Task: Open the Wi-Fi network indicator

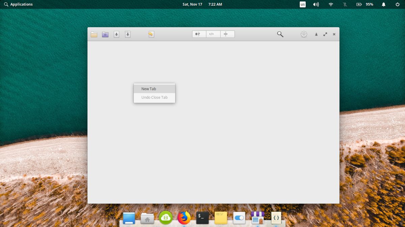Action: [x=331, y=4]
